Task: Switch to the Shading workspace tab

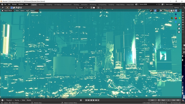Action: (x=76, y=5)
